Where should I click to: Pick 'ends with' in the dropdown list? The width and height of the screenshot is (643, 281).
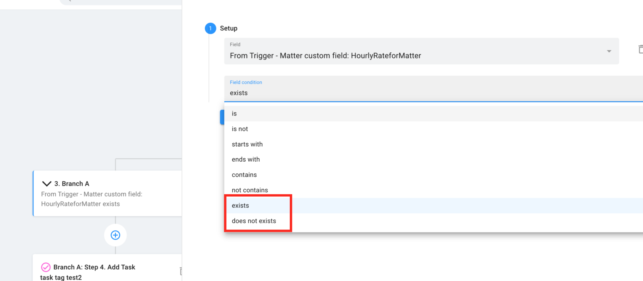point(246,160)
